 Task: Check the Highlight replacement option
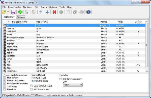tap(61, 79)
